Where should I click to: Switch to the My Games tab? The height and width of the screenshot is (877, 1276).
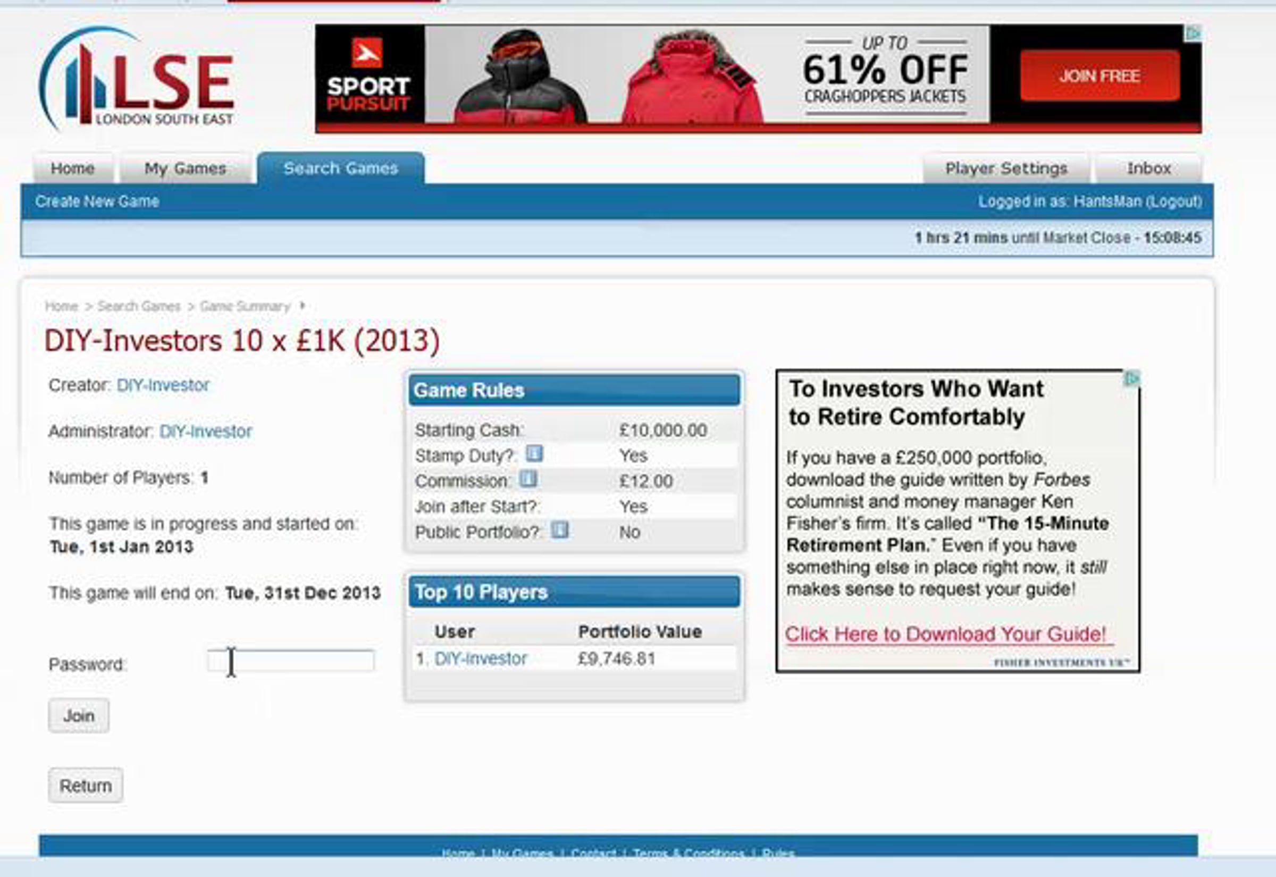click(x=185, y=168)
